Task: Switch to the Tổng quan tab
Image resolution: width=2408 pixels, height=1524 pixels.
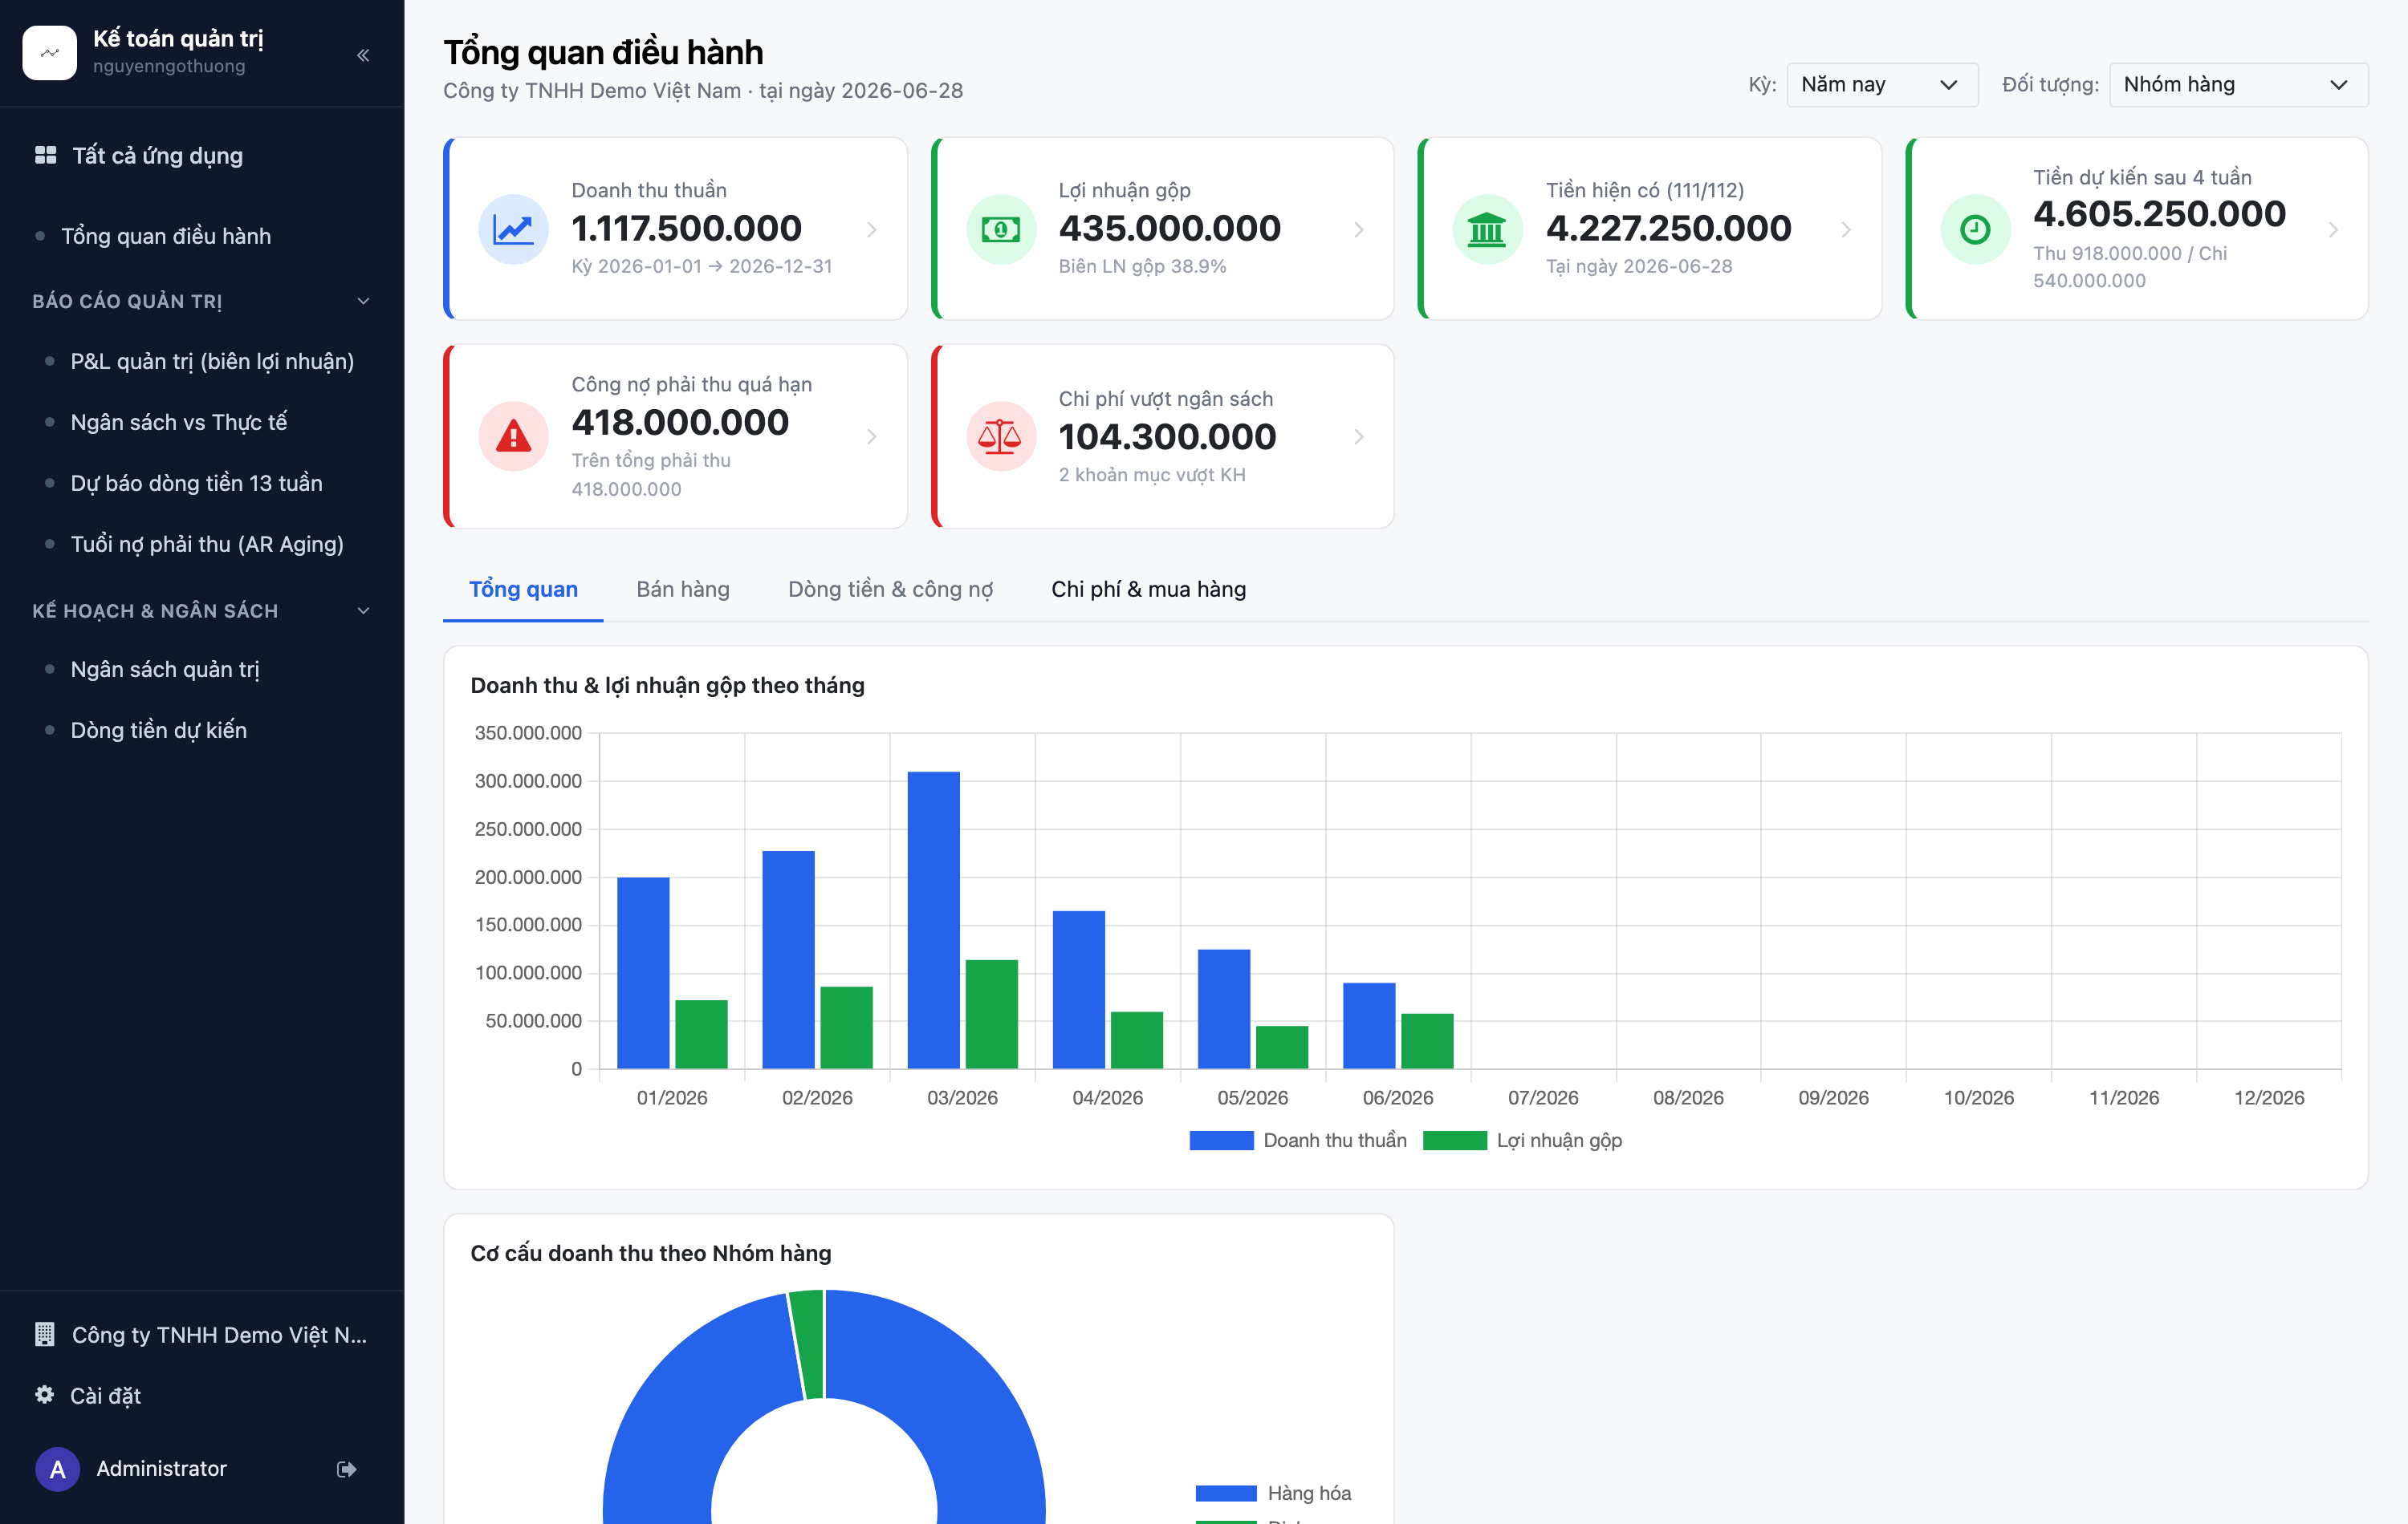Action: pyautogui.click(x=523, y=589)
